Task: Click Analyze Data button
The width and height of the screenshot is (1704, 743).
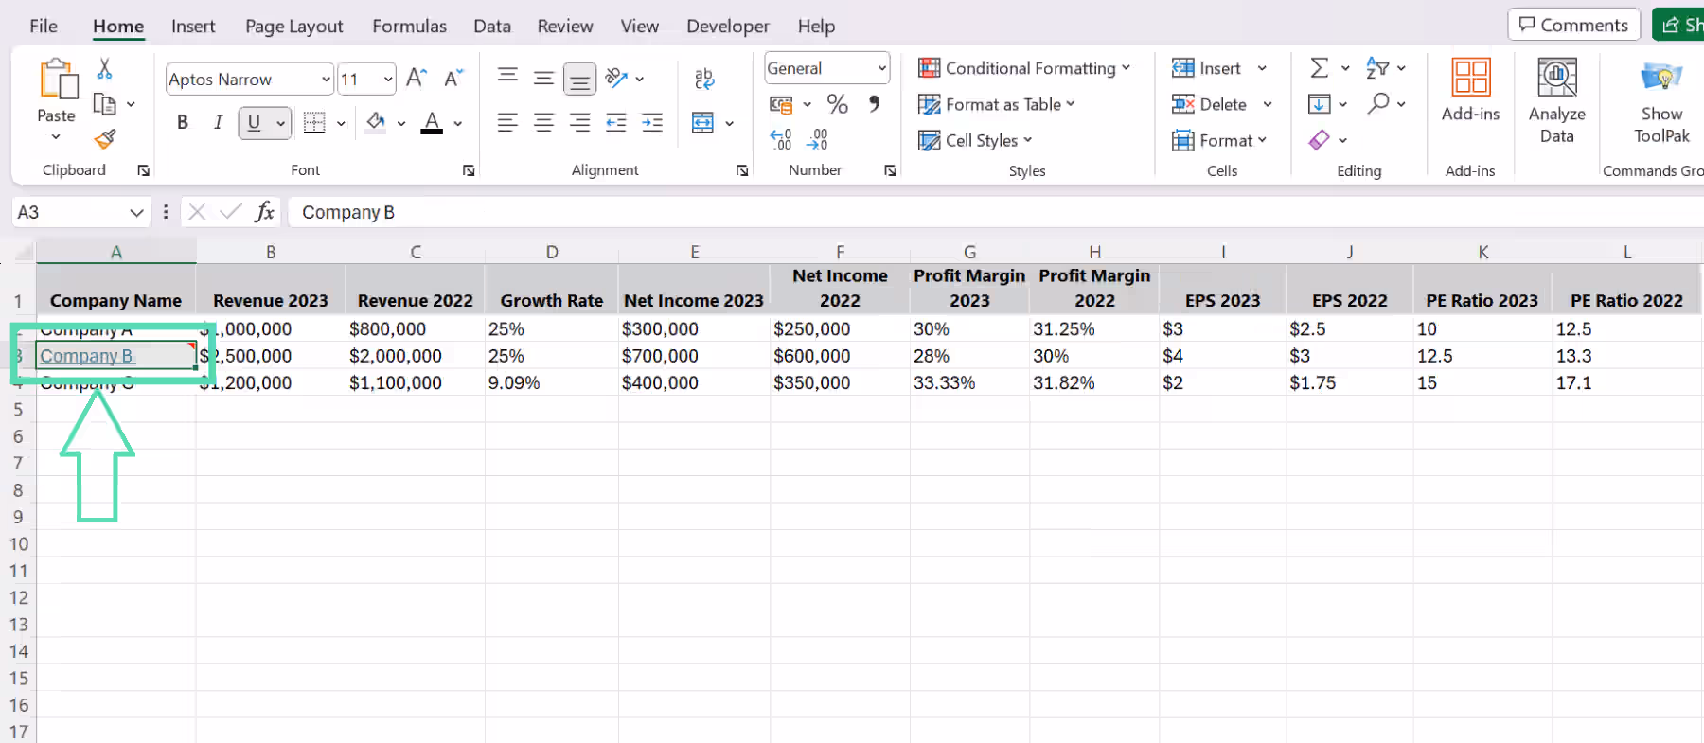Action: tap(1557, 100)
